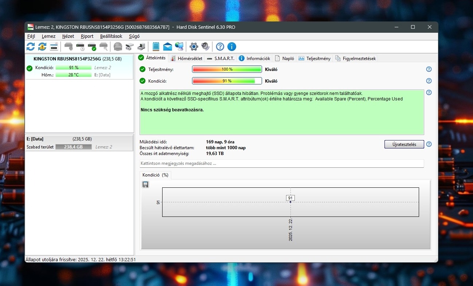Click the speaker sound toolbar icon
Viewport: 473px width, 286px height.
pos(206,47)
